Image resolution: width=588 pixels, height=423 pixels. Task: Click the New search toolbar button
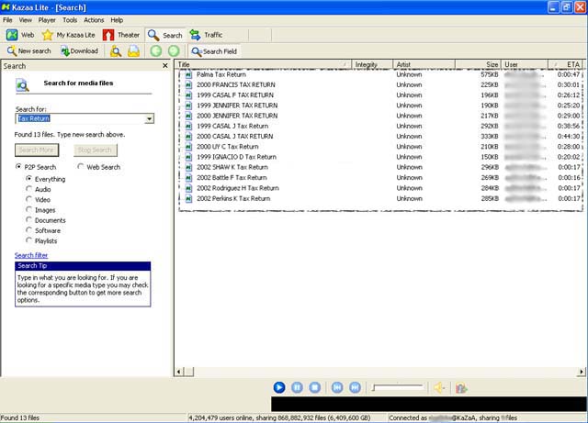click(x=28, y=51)
